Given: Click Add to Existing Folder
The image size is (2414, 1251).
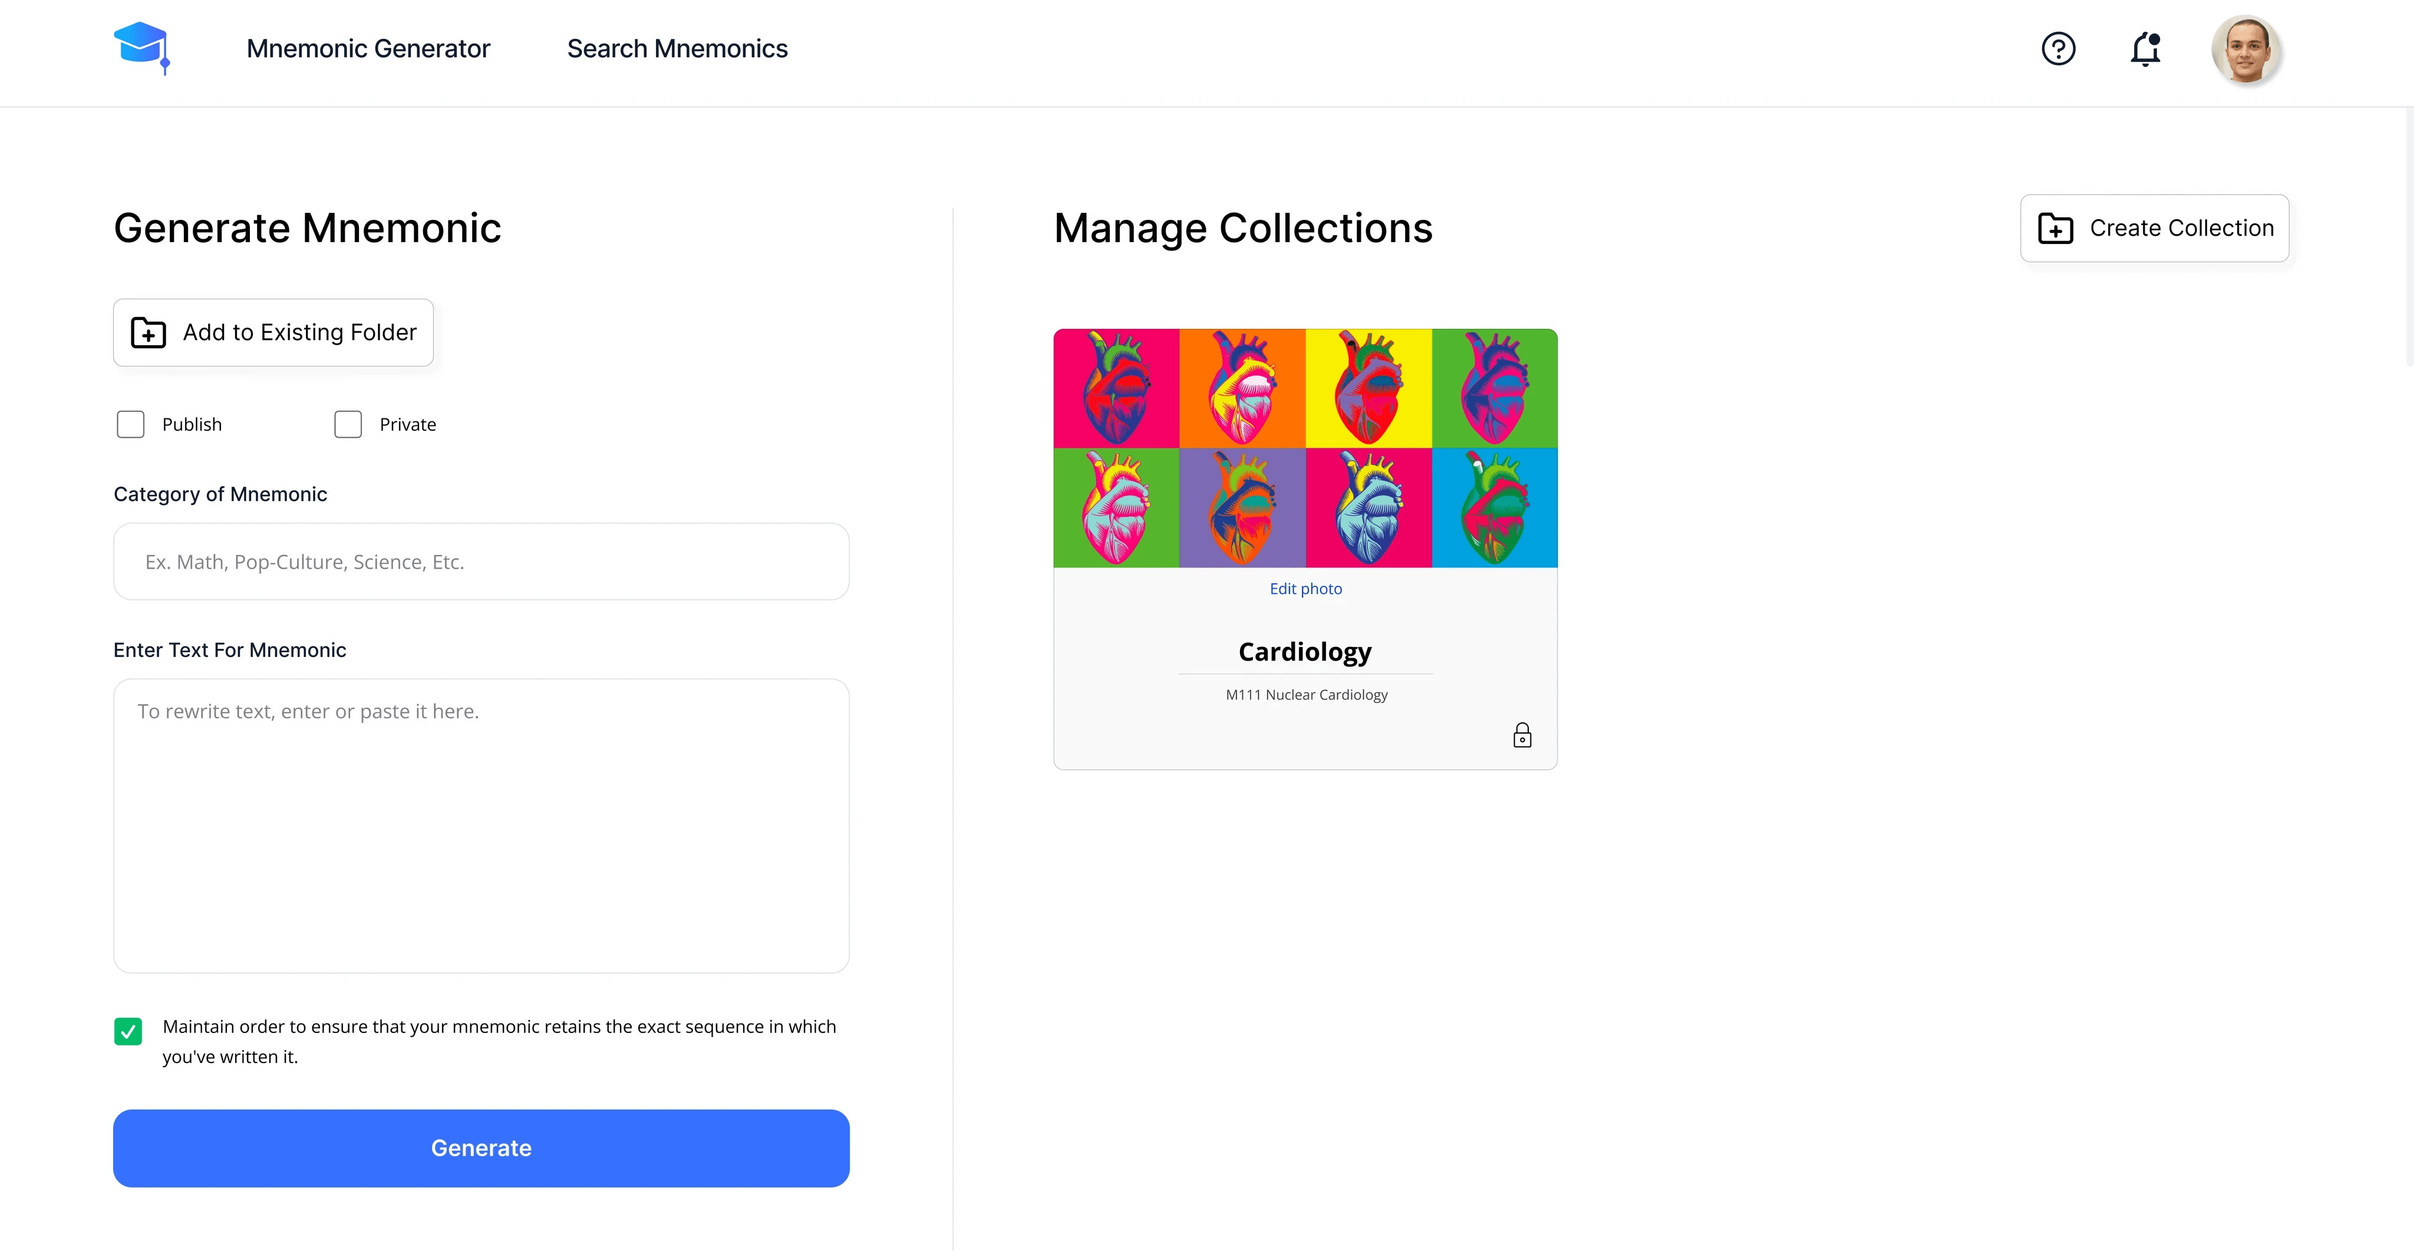Looking at the screenshot, I should [x=273, y=333].
